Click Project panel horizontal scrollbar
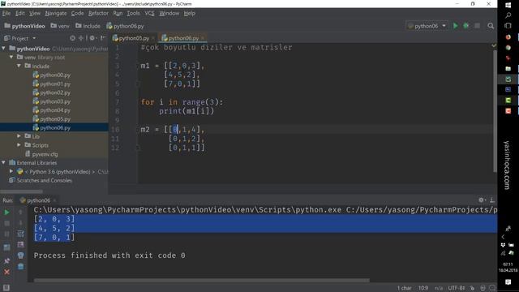519x292 pixels. point(22,191)
